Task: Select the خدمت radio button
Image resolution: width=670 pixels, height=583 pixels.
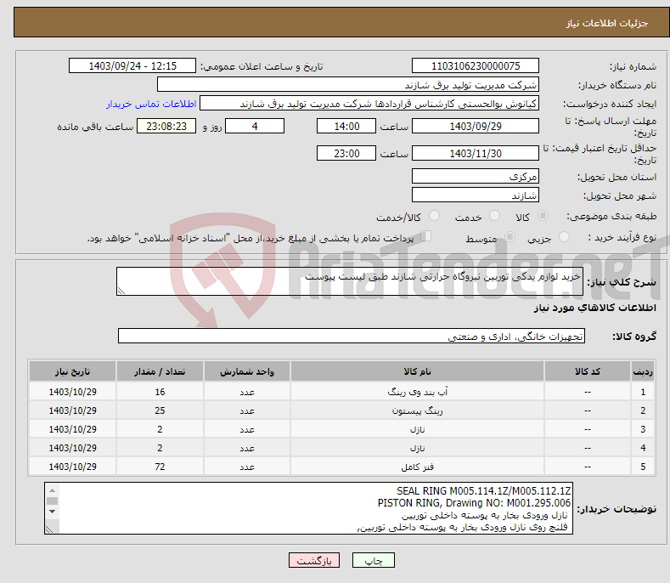Action: [494, 216]
